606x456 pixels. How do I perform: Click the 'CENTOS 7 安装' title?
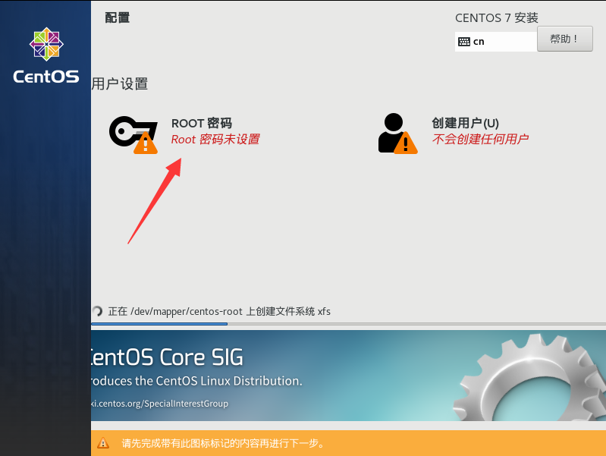click(x=497, y=17)
